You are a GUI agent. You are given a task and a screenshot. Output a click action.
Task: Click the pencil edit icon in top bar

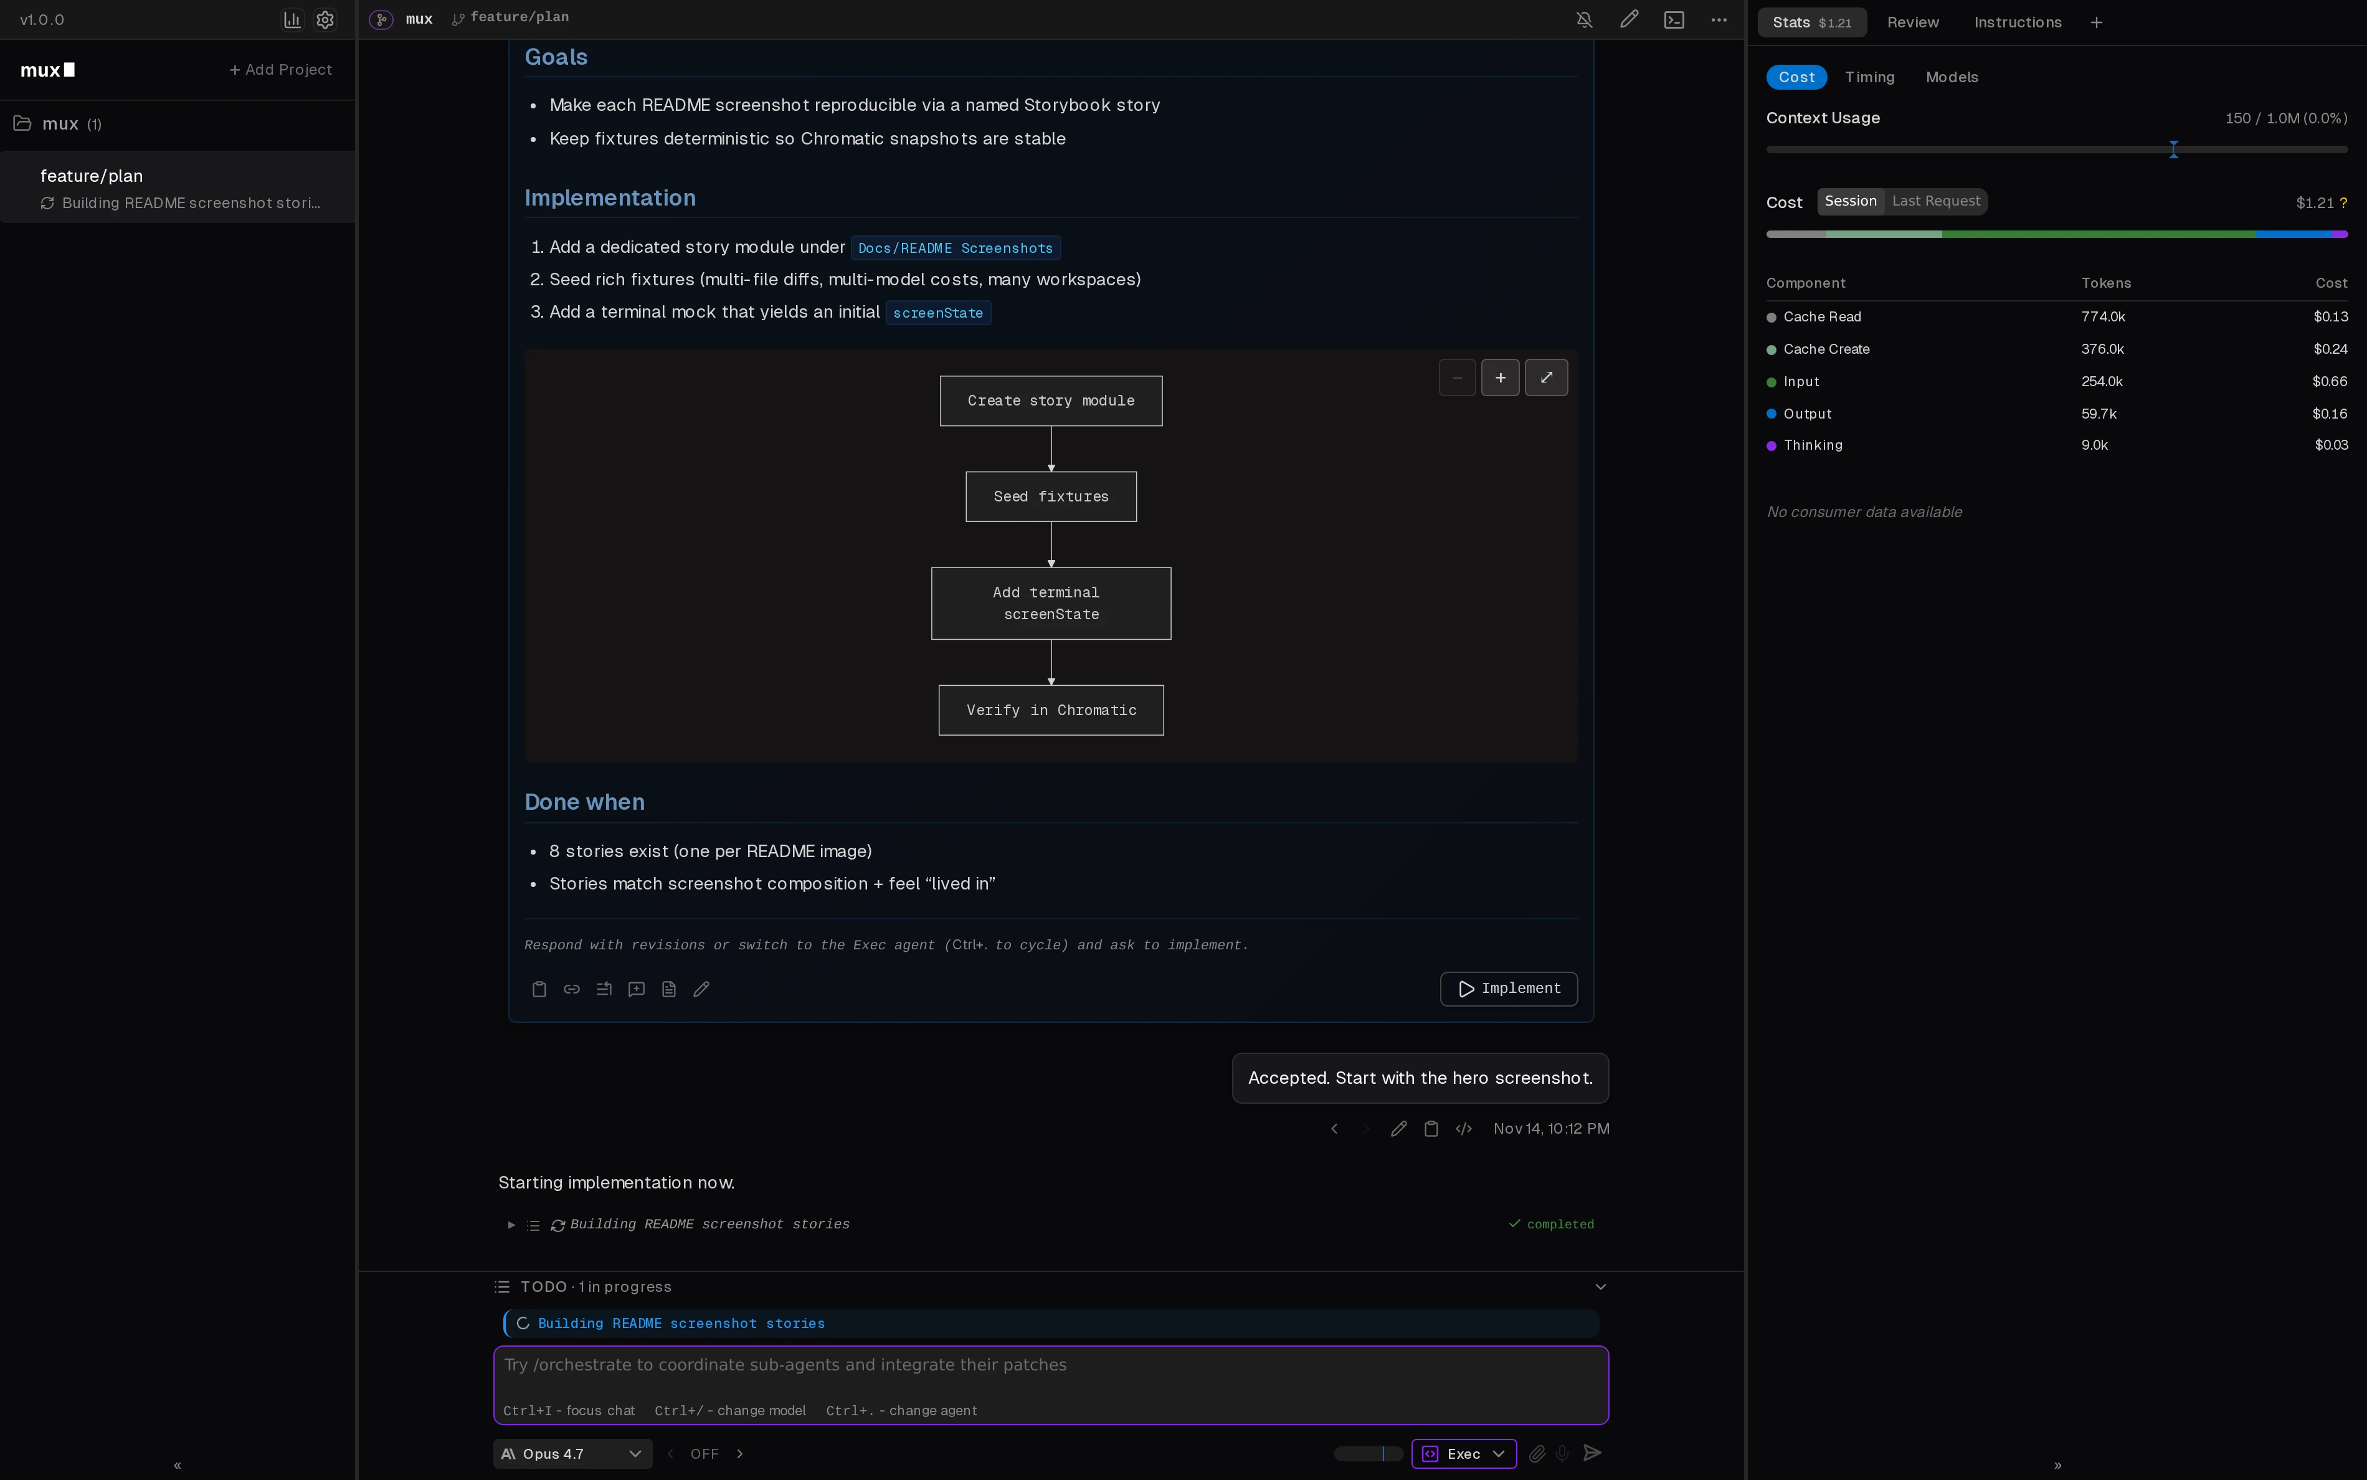tap(1629, 19)
